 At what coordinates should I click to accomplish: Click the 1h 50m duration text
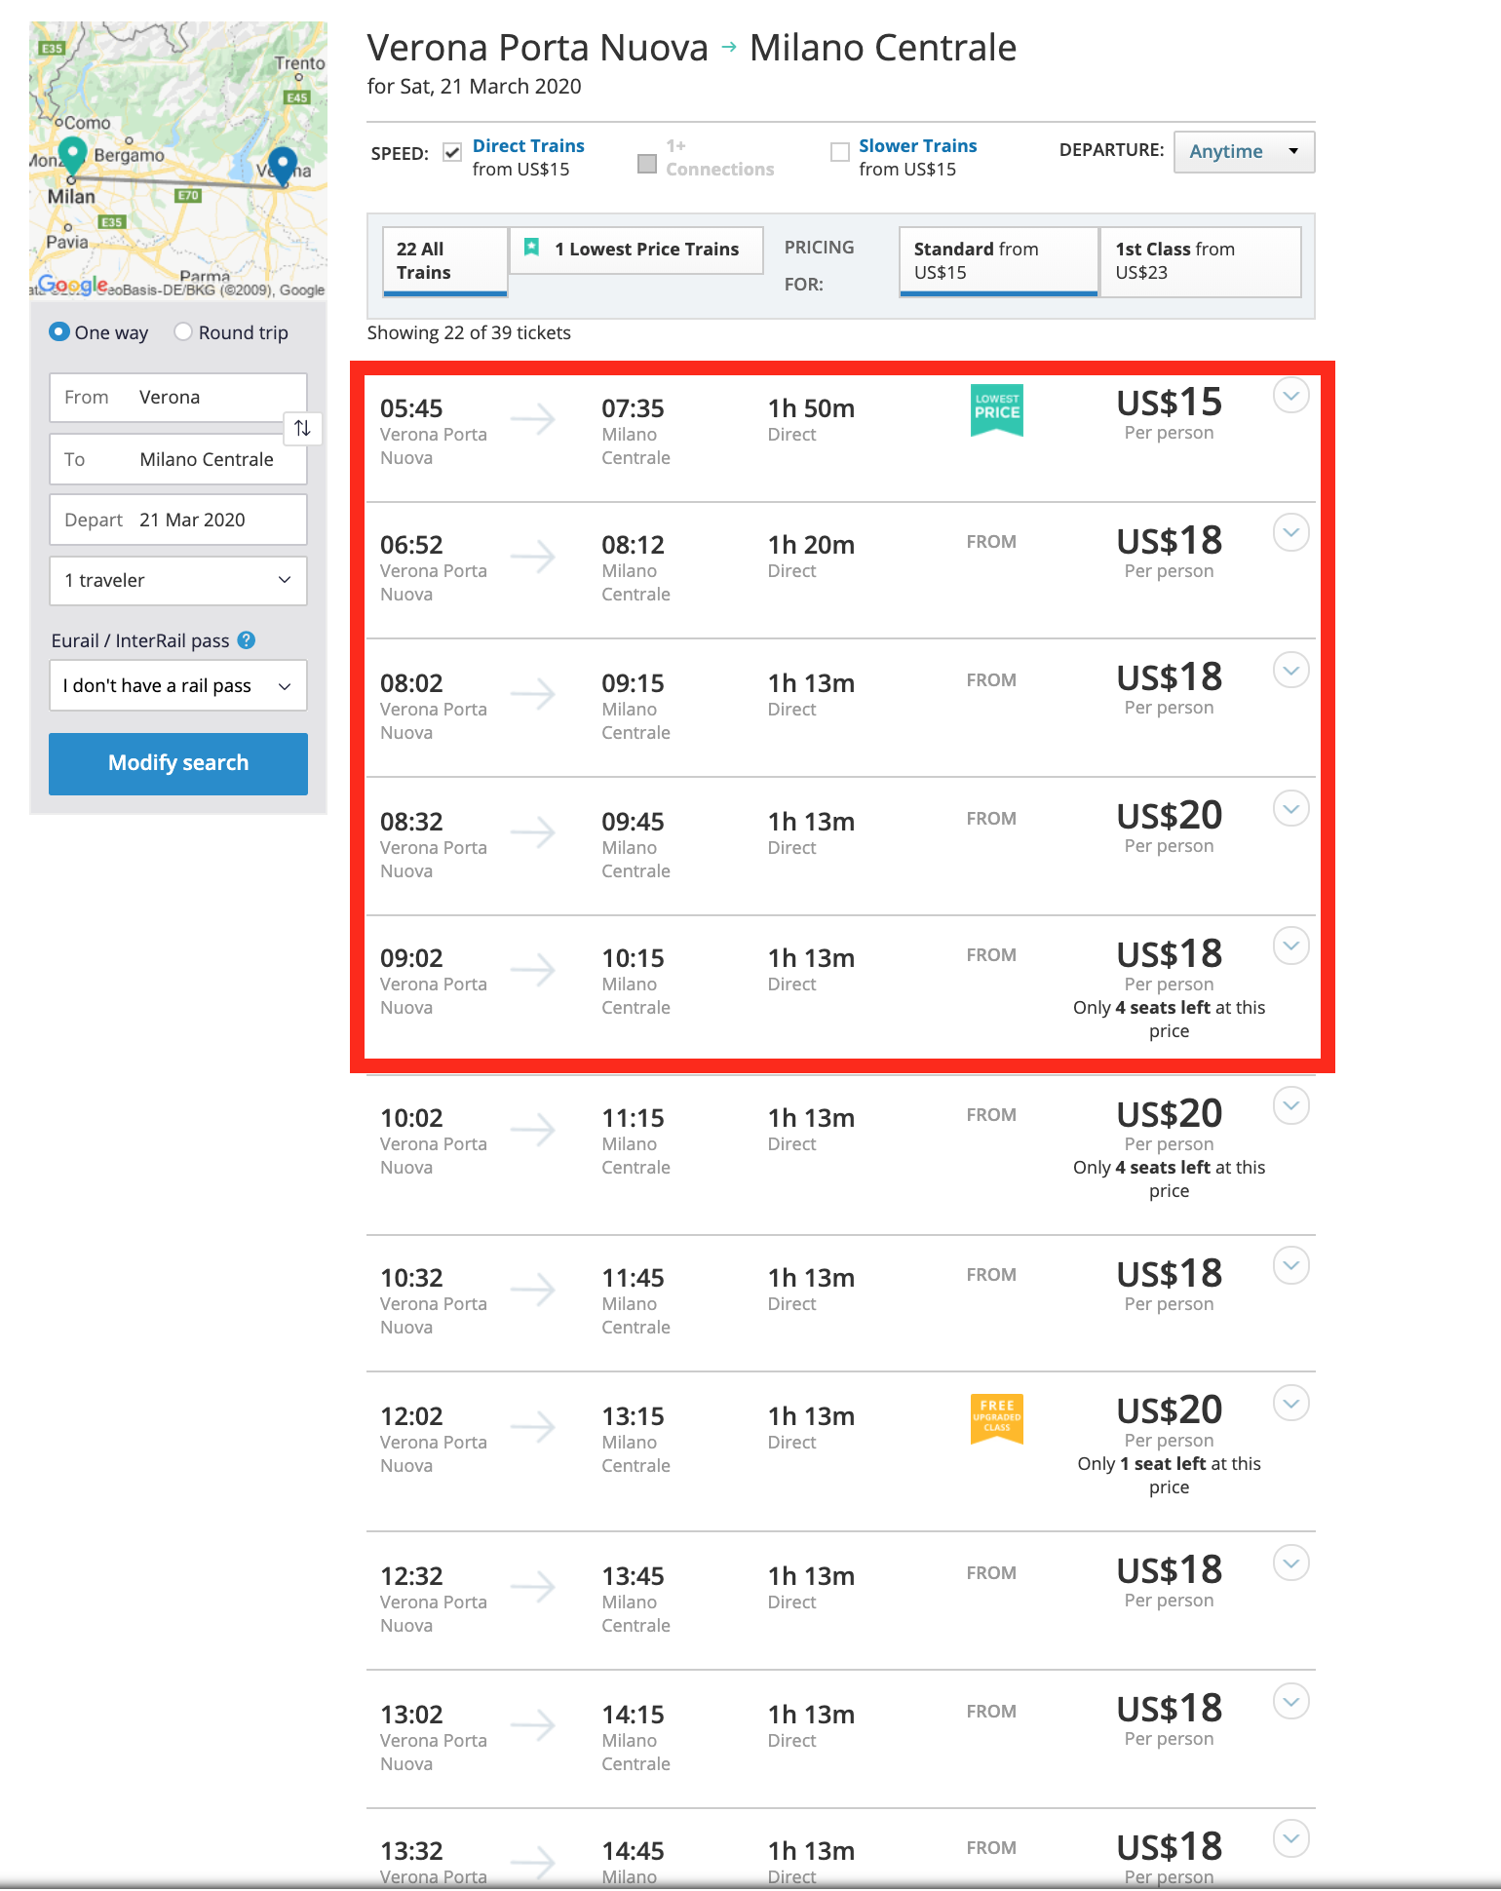pyautogui.click(x=811, y=408)
